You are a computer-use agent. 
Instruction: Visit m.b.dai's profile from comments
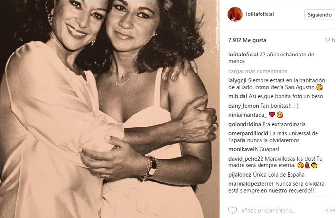(238, 96)
